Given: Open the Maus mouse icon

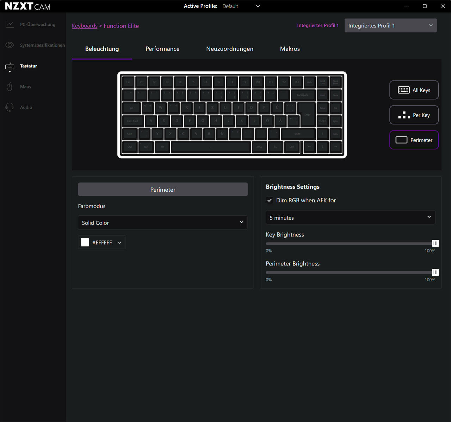Looking at the screenshot, I should (10, 87).
